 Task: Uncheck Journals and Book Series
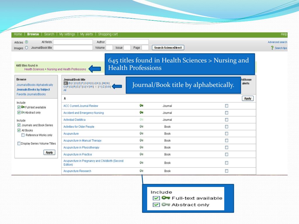click(19, 125)
